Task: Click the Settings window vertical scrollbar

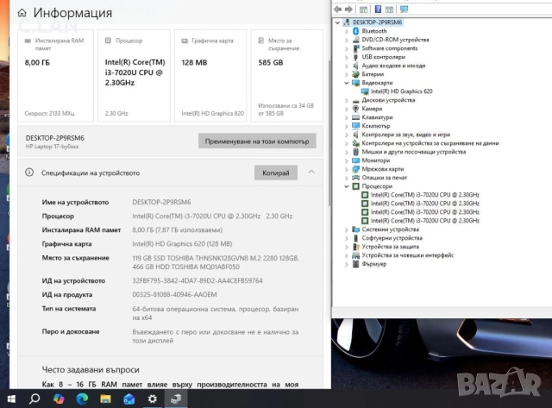Action: coord(329,134)
